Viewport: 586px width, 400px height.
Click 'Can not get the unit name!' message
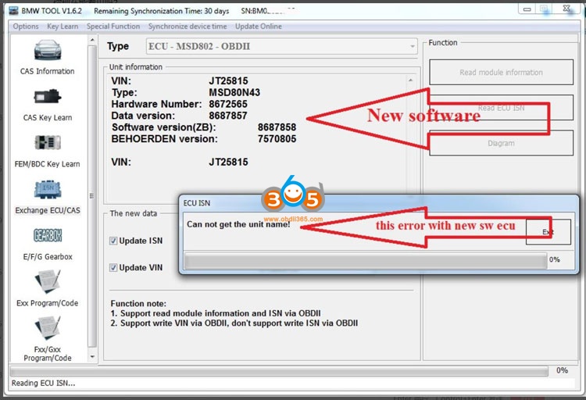click(x=238, y=224)
